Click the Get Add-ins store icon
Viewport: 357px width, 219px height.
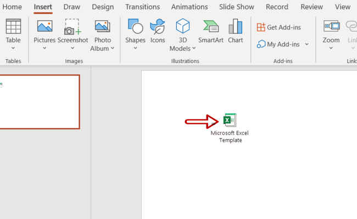(x=261, y=27)
